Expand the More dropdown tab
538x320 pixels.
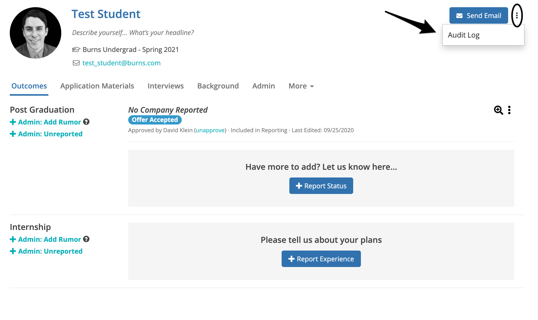(x=301, y=86)
